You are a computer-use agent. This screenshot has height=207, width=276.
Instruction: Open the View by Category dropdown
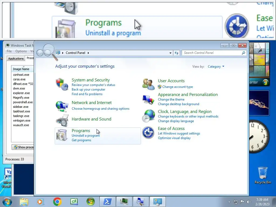coord(216,67)
